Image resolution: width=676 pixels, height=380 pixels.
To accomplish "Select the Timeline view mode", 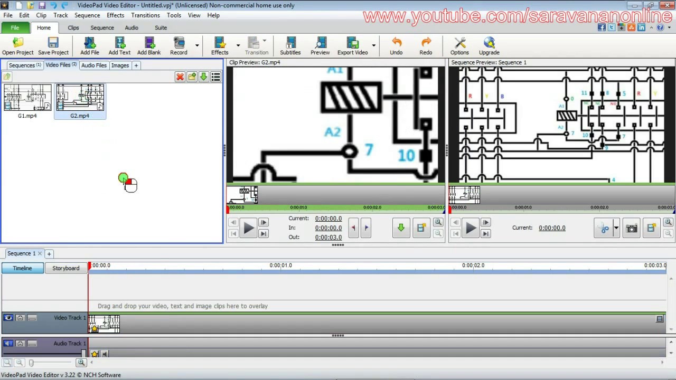I will click(x=22, y=268).
